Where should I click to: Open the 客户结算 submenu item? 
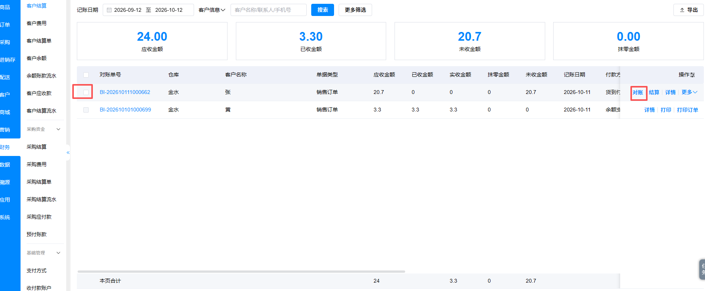(x=37, y=6)
